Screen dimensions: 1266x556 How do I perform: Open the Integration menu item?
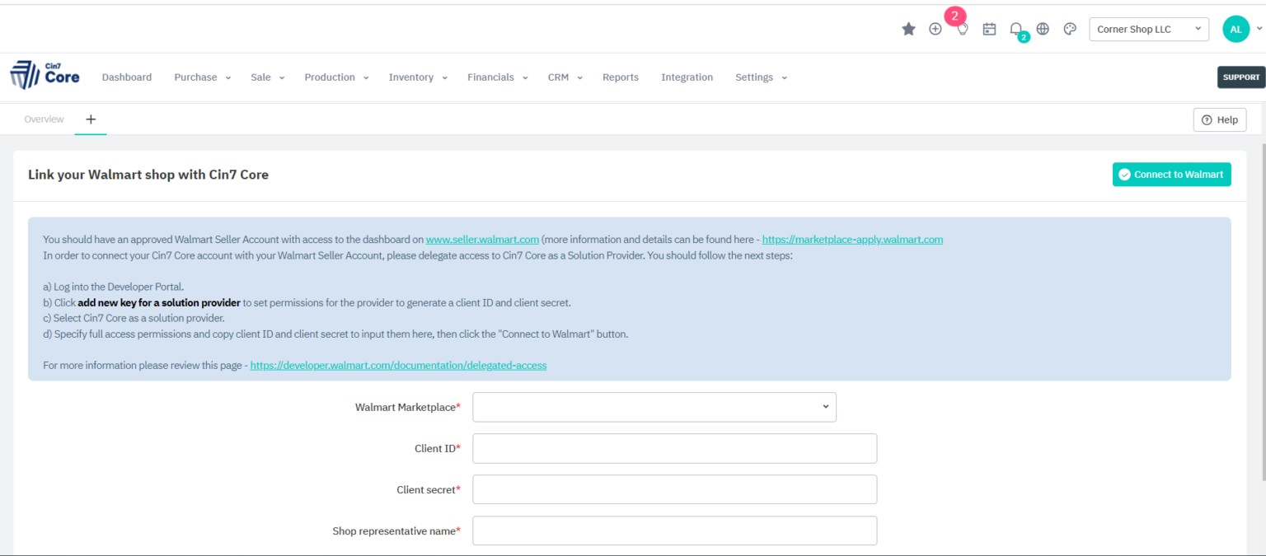click(x=687, y=77)
